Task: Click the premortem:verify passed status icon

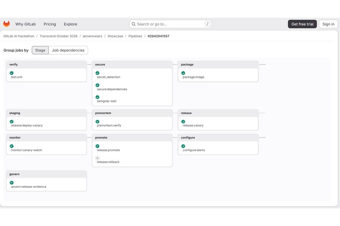Action: [97, 122]
